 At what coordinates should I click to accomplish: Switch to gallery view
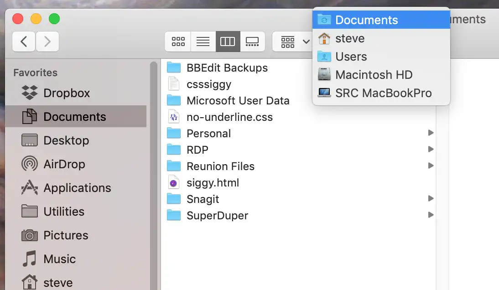(252, 41)
